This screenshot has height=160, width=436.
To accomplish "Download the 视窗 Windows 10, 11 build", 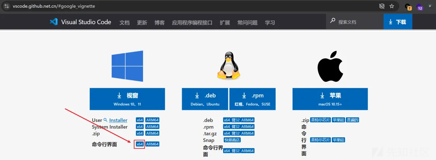I will click(128, 99).
